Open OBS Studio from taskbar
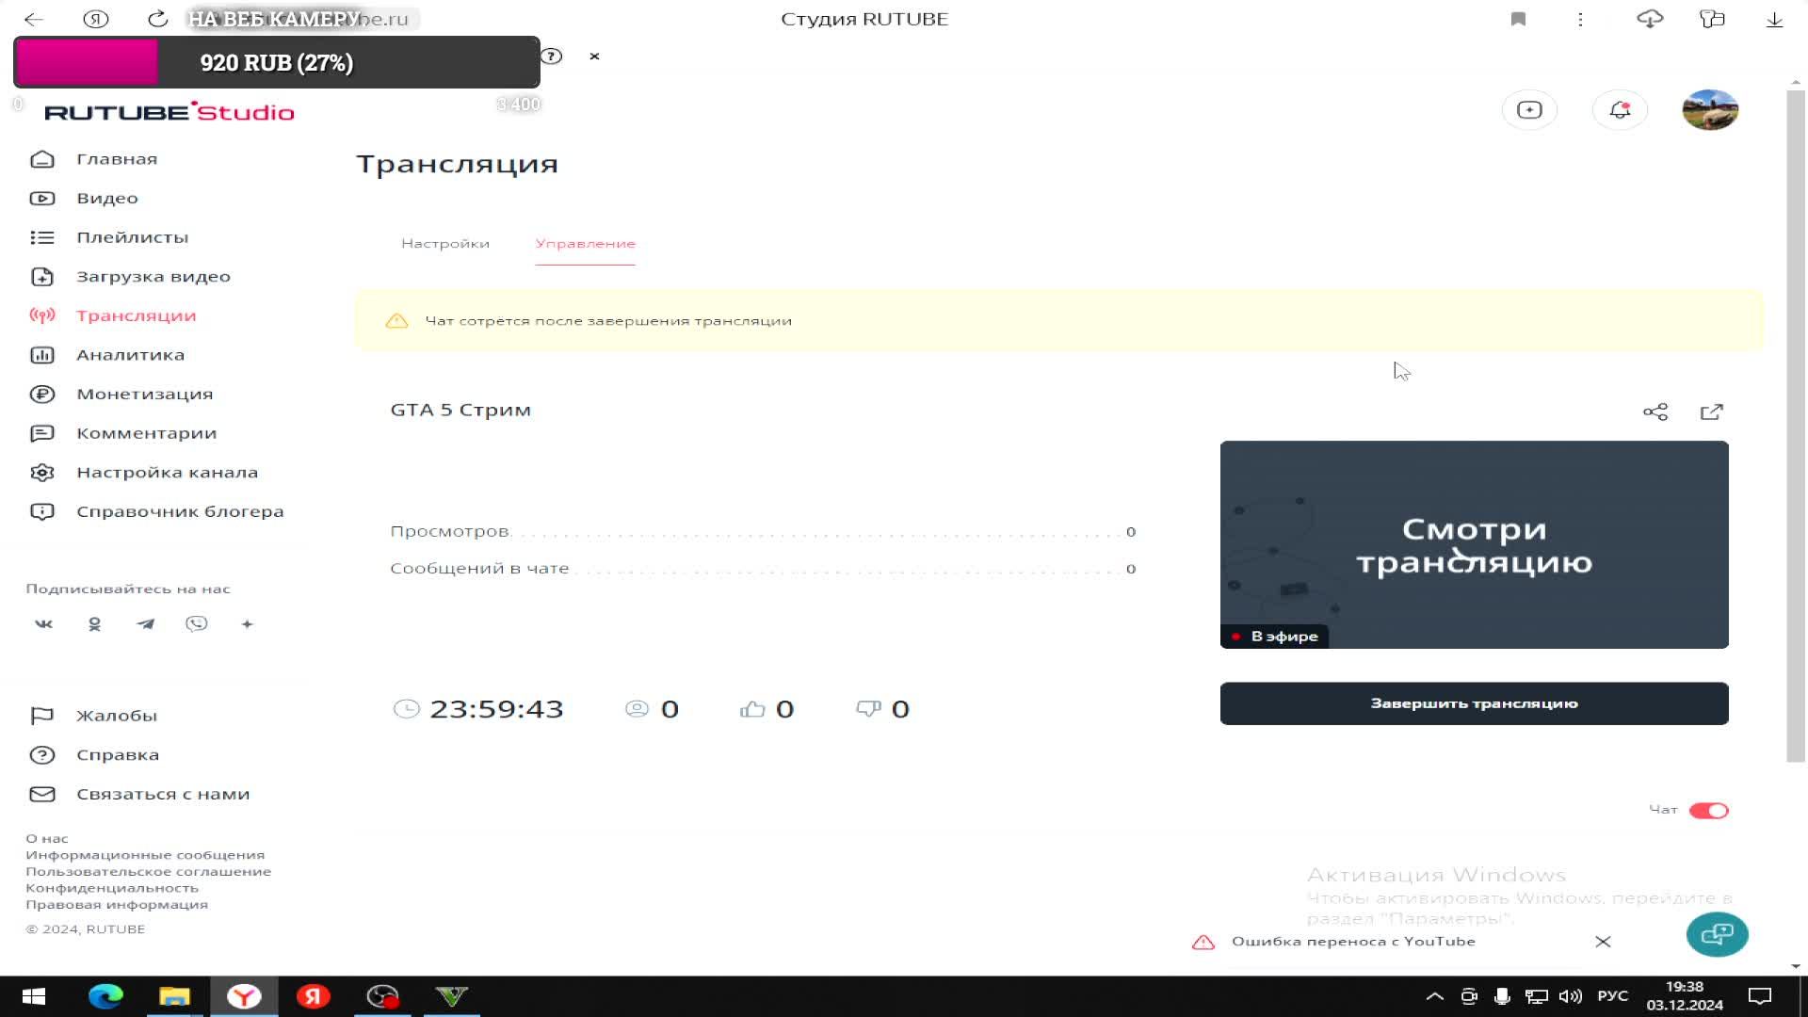Viewport: 1808px width, 1017px height. pyautogui.click(x=382, y=996)
